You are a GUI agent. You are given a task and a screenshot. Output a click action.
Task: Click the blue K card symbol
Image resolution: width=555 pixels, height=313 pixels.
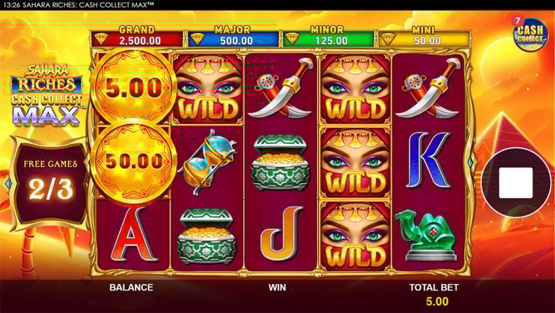click(x=429, y=159)
